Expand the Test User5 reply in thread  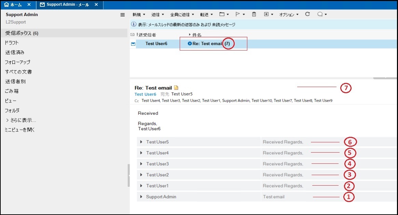(x=141, y=142)
